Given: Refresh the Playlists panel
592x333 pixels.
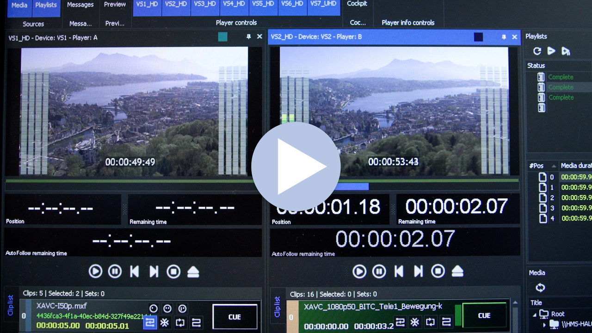Looking at the screenshot, I should pyautogui.click(x=537, y=51).
